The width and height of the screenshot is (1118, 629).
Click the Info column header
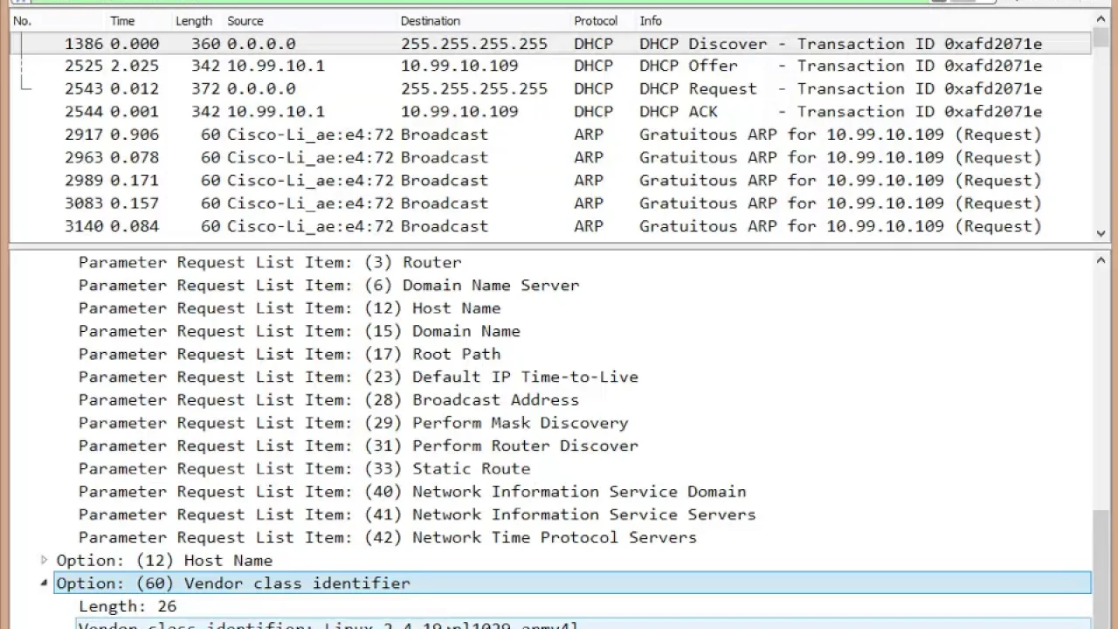(x=651, y=21)
